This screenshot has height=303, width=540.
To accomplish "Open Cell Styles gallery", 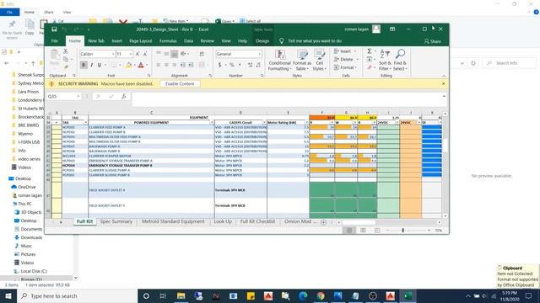I will coord(319,61).
